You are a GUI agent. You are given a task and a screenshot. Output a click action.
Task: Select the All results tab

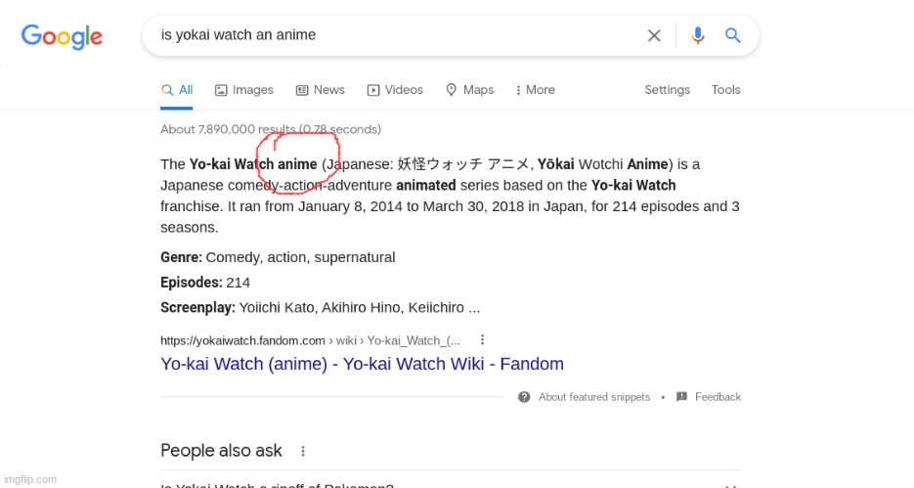click(177, 90)
